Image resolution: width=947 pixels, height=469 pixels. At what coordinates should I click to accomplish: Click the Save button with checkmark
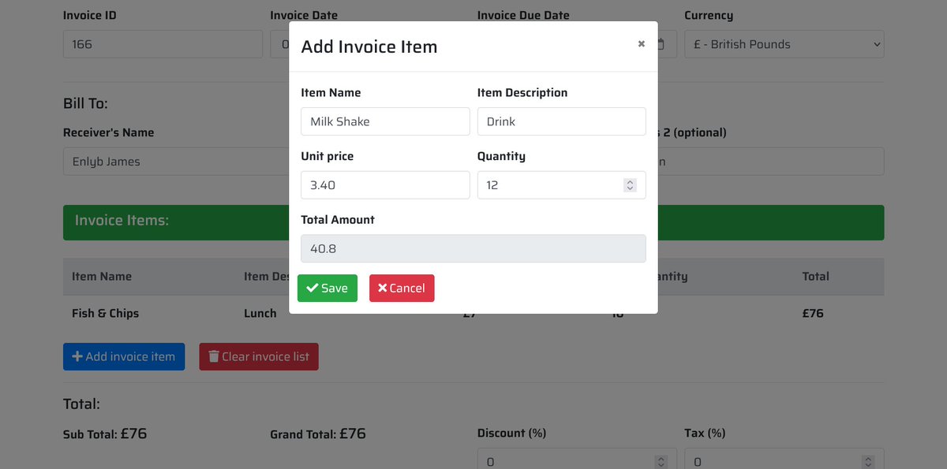click(x=328, y=288)
